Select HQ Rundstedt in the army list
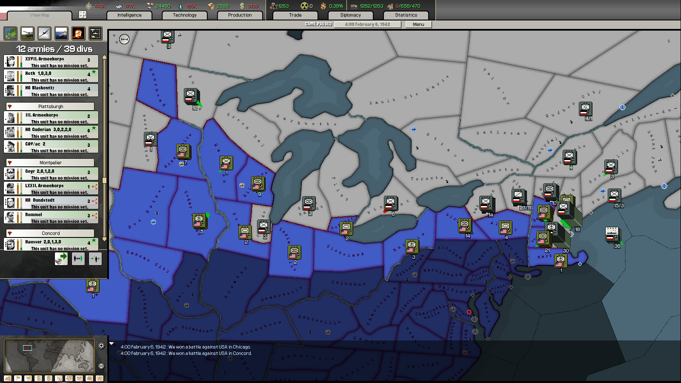This screenshot has height=383, width=681. pyautogui.click(x=51, y=203)
